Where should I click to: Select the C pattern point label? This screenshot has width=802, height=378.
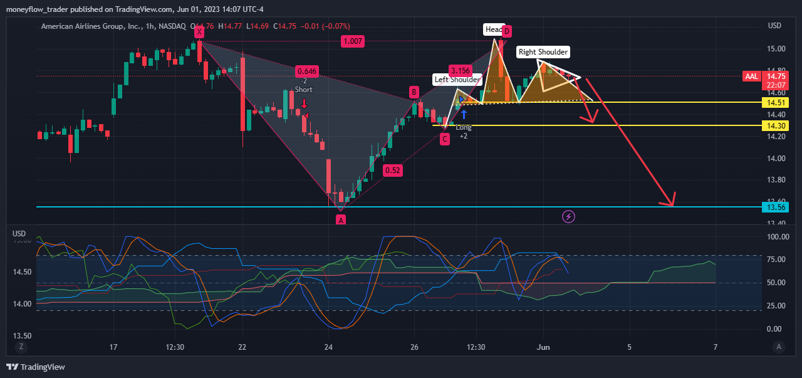[x=444, y=139]
